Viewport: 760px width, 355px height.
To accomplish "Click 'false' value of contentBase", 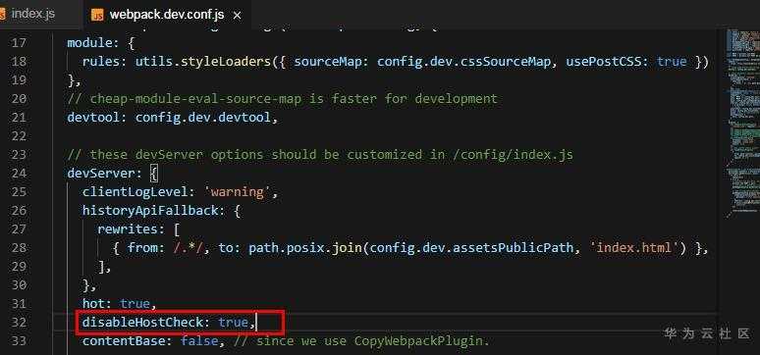I will [198, 341].
